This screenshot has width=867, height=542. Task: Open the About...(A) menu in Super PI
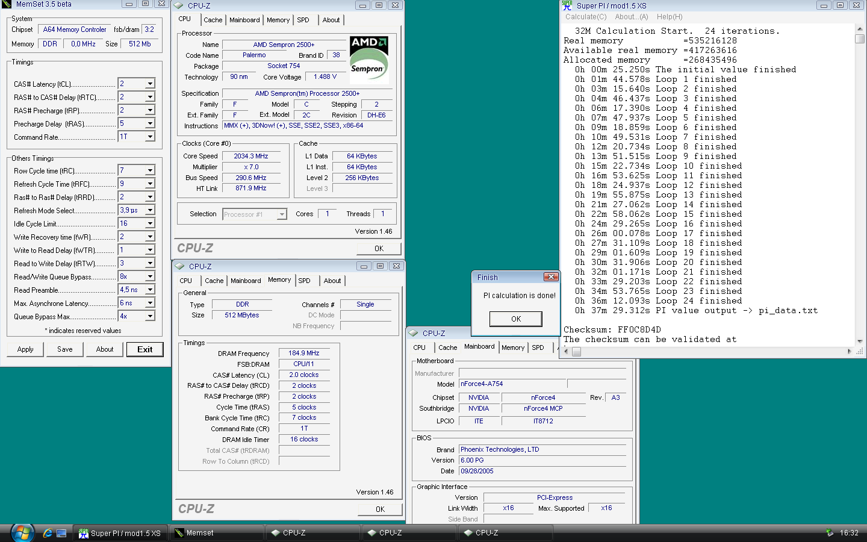[632, 17]
